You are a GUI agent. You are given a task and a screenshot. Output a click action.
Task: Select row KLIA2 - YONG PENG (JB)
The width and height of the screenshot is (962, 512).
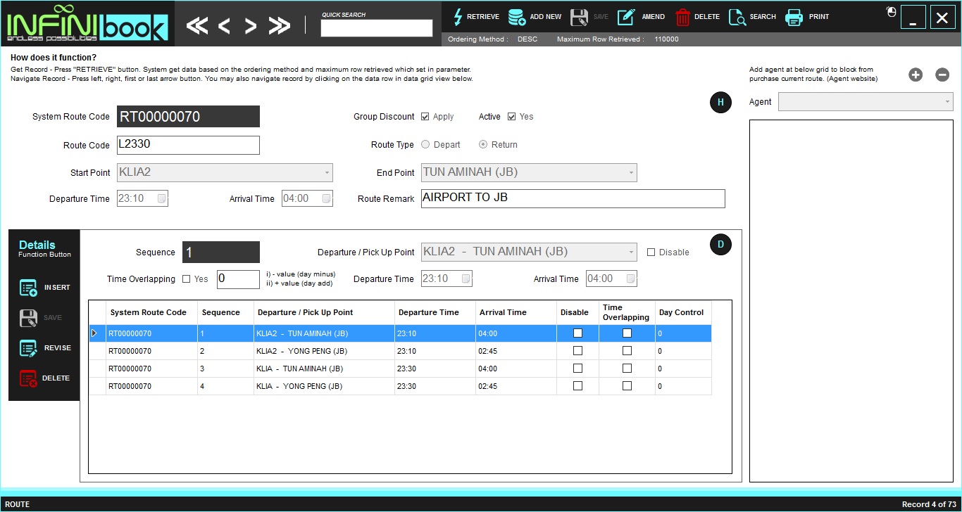400,351
